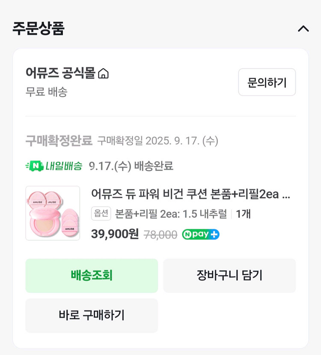This screenshot has width=321, height=355.
Task: Tap 바로 구매하기 to buy again
Action: (92, 316)
